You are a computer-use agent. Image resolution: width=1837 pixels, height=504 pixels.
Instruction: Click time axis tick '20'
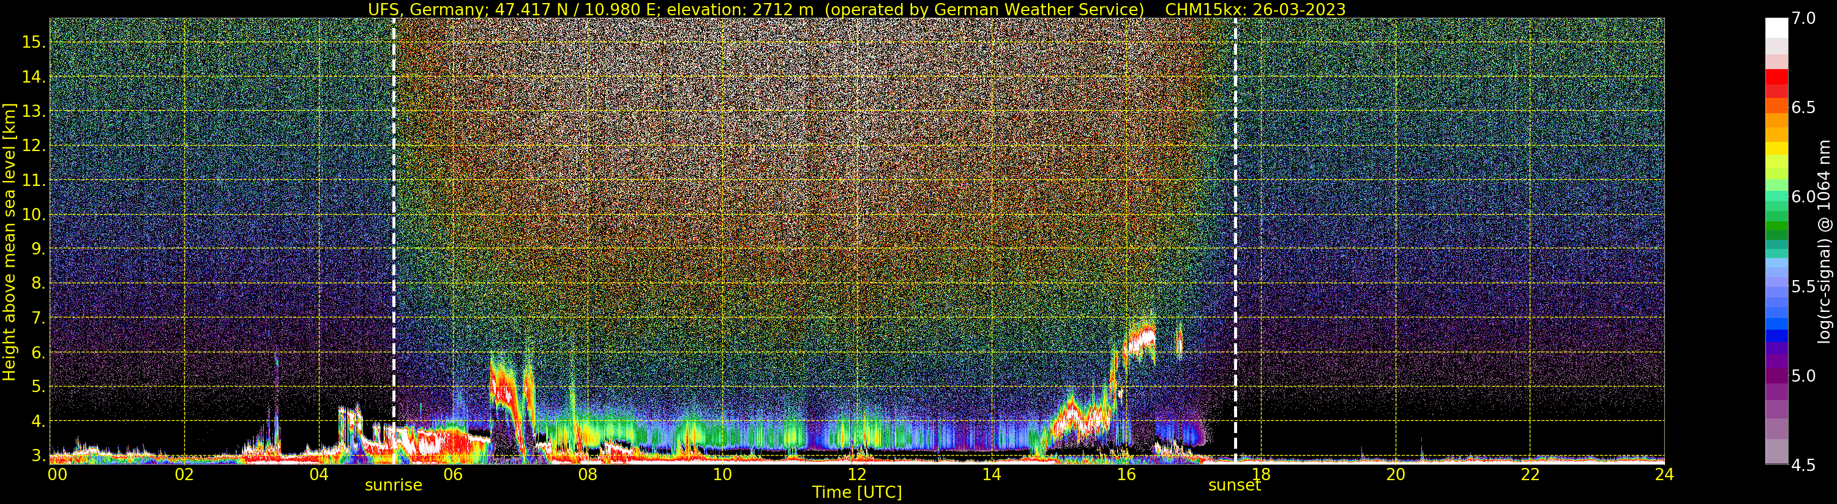click(x=1395, y=475)
